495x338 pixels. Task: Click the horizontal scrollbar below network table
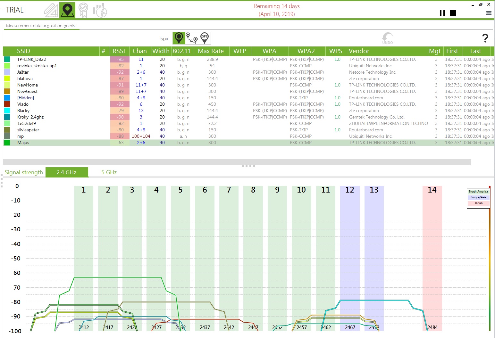(237, 162)
